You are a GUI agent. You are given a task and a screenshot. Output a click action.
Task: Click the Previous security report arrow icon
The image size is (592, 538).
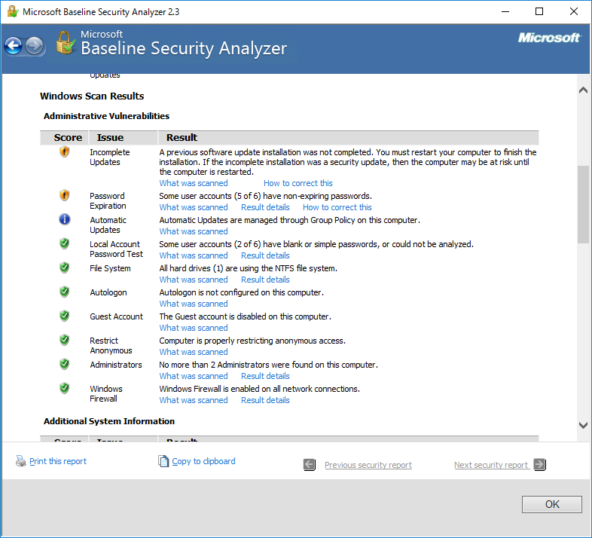[310, 465]
